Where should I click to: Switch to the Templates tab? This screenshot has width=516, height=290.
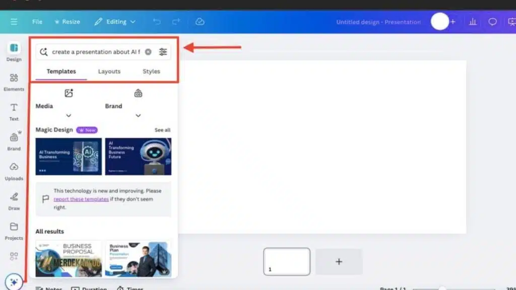tap(61, 71)
